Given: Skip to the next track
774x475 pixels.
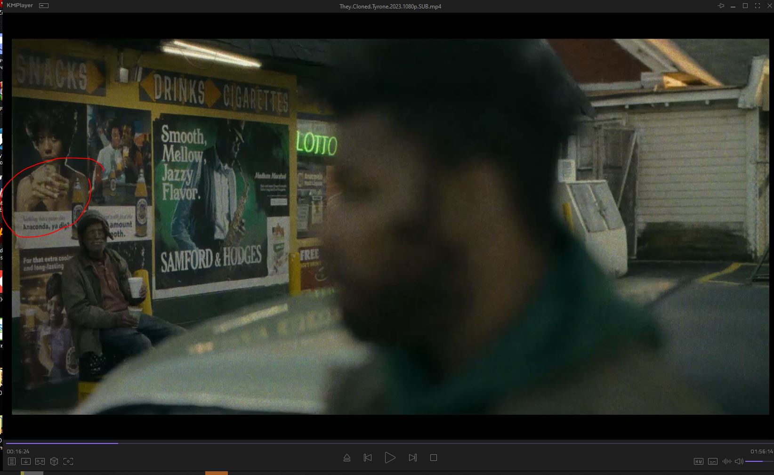Looking at the screenshot, I should pos(412,458).
